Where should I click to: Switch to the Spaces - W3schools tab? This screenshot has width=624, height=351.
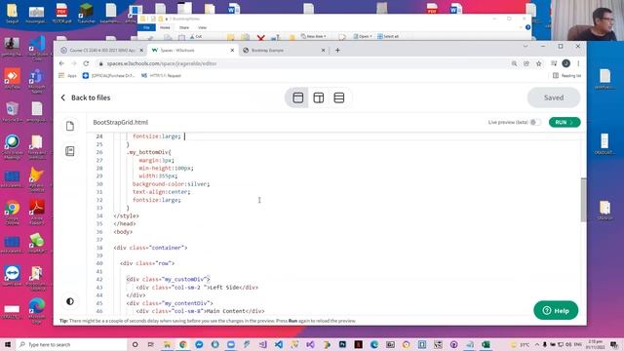(x=192, y=50)
